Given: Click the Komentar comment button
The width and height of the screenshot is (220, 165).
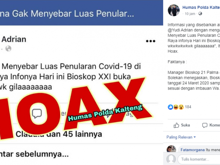Looking at the screenshot, I should (211, 125).
